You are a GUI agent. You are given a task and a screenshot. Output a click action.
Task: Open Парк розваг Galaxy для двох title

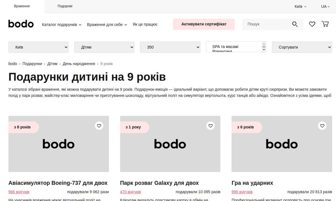click(159, 183)
